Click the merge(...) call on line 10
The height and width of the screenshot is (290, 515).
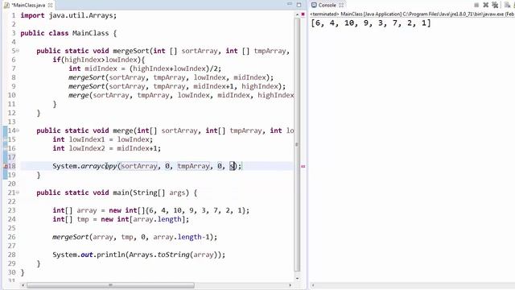tap(181, 95)
